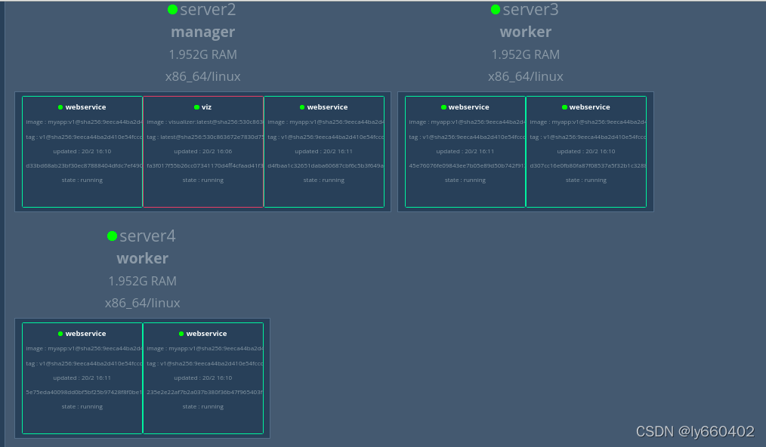The height and width of the screenshot is (447, 766).
Task: Click the myapp:v1 image line in container d33bd68ab
Action: tap(84, 122)
